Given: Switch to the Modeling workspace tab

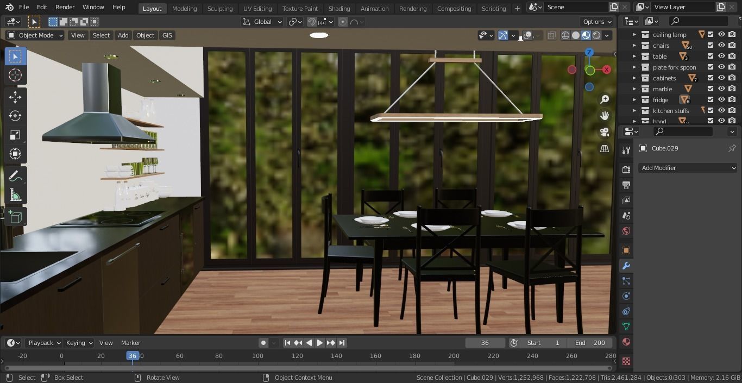Looking at the screenshot, I should coord(184,8).
